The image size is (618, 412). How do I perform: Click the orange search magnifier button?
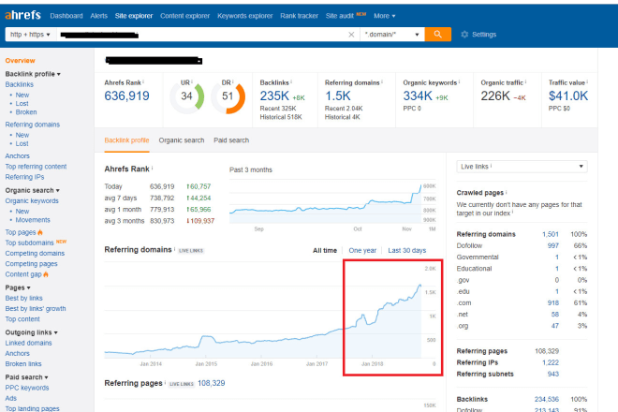[438, 35]
